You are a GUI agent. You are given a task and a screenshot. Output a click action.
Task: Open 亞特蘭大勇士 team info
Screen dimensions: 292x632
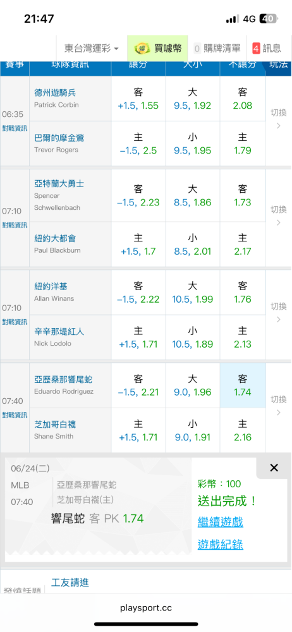point(59,184)
